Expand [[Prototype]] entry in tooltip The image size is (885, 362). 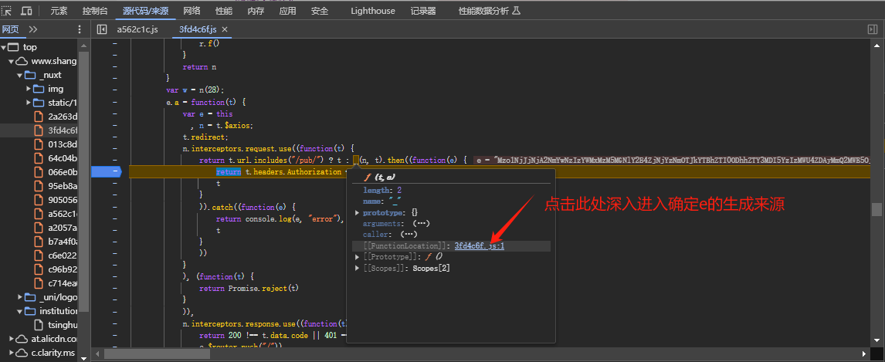(x=358, y=256)
